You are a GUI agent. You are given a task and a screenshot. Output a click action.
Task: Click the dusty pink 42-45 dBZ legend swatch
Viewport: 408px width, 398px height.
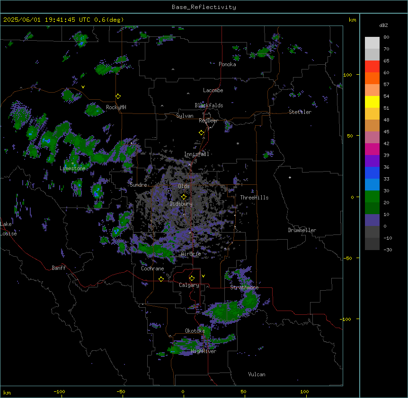point(372,137)
